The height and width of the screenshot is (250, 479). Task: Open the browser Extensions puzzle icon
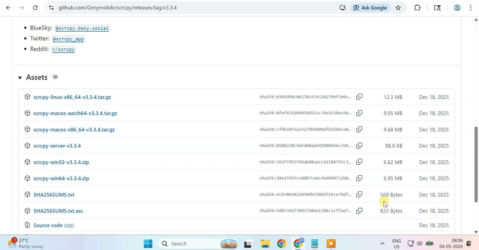pos(417,8)
